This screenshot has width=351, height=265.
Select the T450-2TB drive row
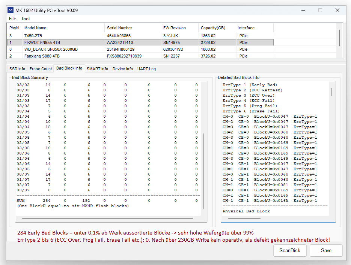(x=140, y=36)
